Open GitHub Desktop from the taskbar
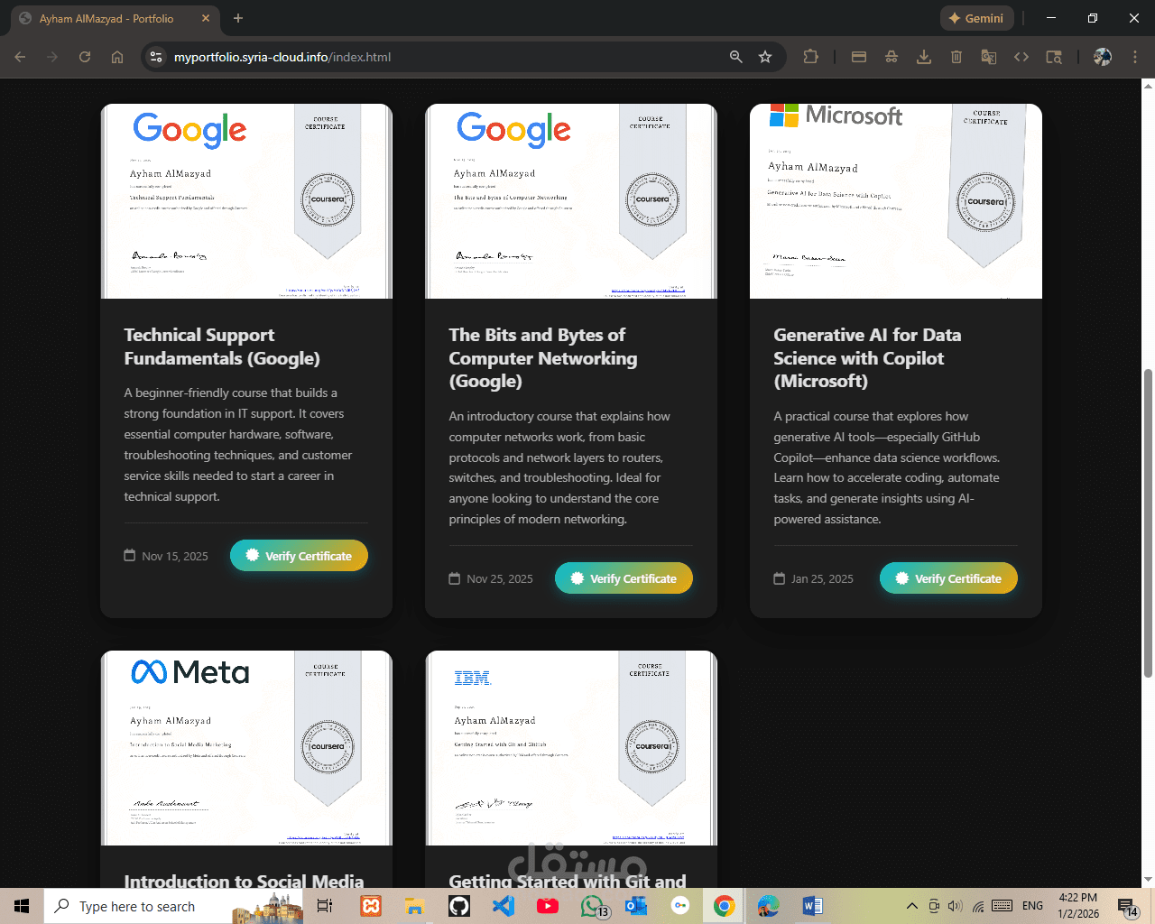1155x924 pixels. click(459, 906)
